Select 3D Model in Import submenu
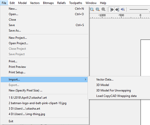This screenshot has width=150, height=125. [119, 85]
